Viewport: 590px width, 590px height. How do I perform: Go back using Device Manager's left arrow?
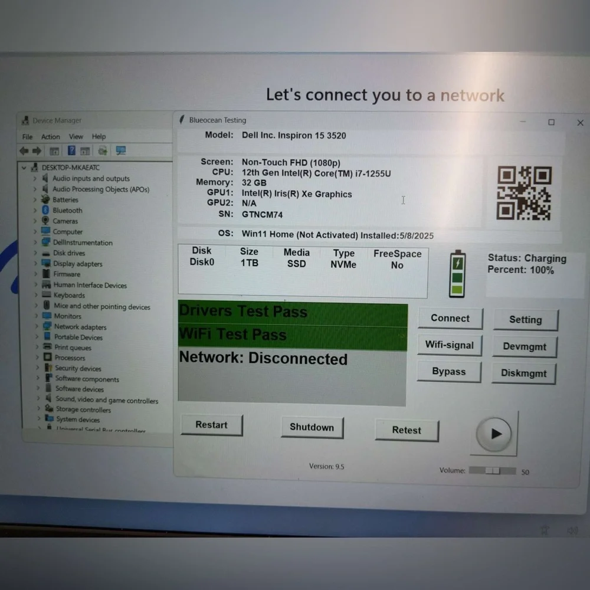24,151
